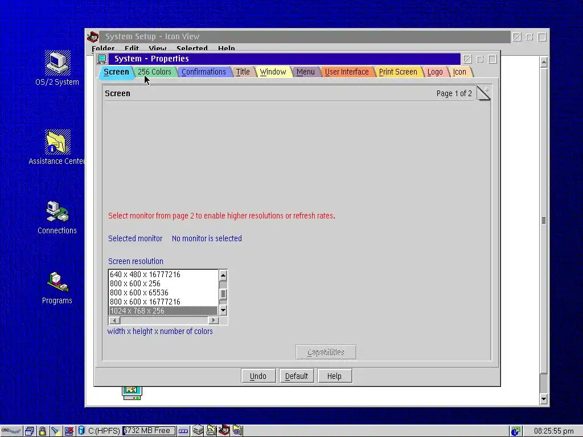Click the OS/2 Warp button in WarpCenter
The width and height of the screenshot is (583, 437).
pos(11,431)
